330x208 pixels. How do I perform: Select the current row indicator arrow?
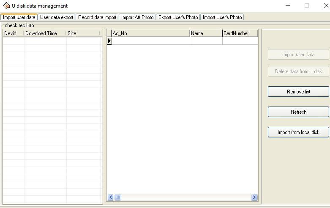[109, 41]
